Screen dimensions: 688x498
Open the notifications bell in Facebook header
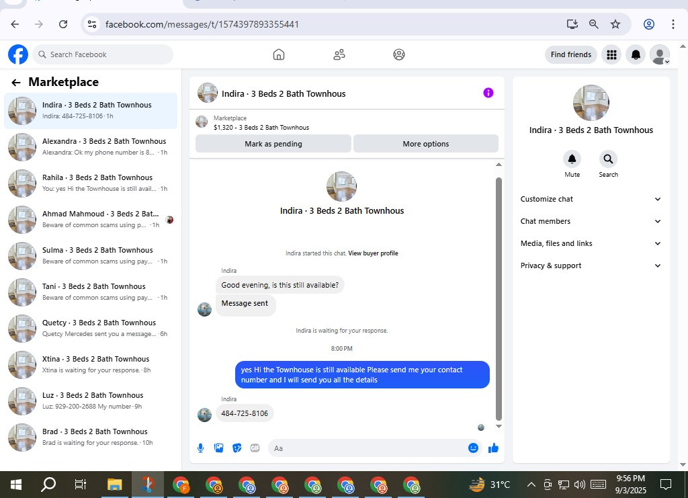tap(636, 54)
